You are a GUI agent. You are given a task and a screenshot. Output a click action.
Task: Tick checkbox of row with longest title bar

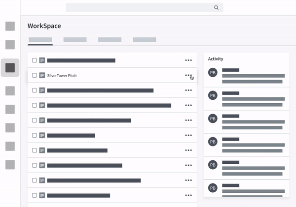pos(35,105)
